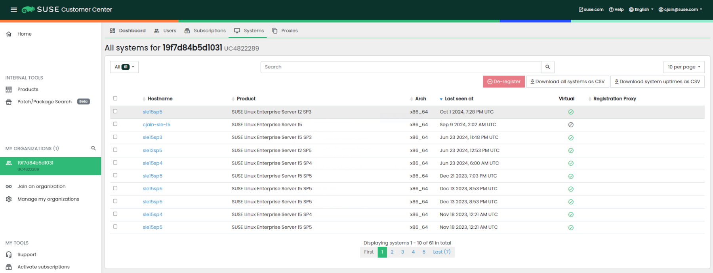Click the Manage my organizations gear icon
The image size is (713, 273).
tap(9, 199)
